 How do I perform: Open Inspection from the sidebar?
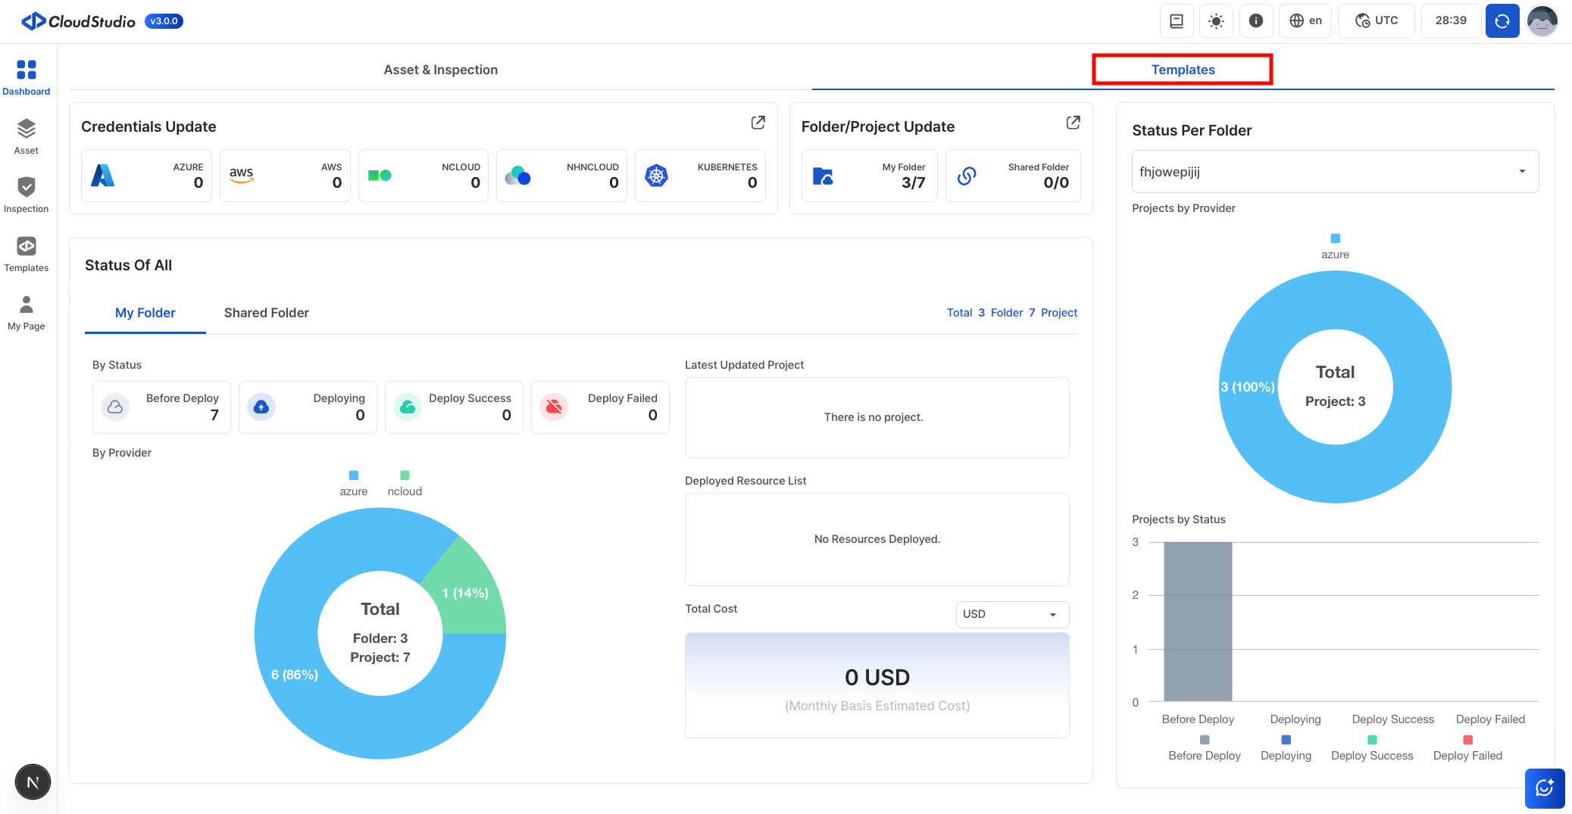click(26, 195)
